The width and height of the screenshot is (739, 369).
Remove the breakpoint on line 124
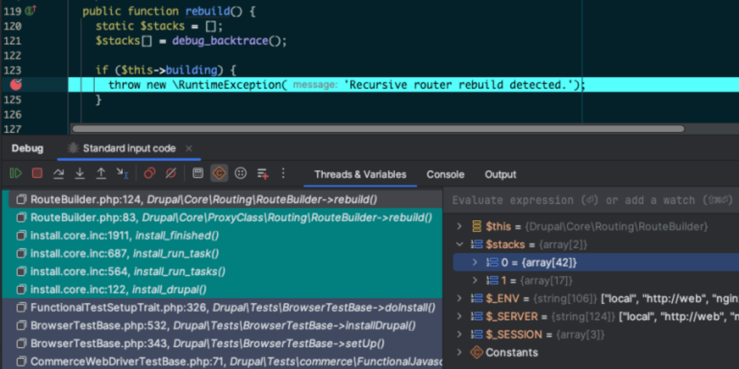pyautogui.click(x=16, y=85)
